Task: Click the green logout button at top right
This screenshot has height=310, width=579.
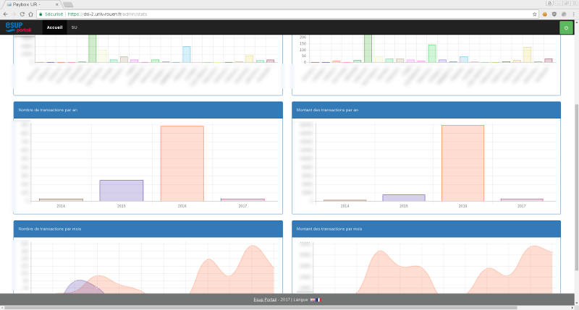Action: click(565, 27)
